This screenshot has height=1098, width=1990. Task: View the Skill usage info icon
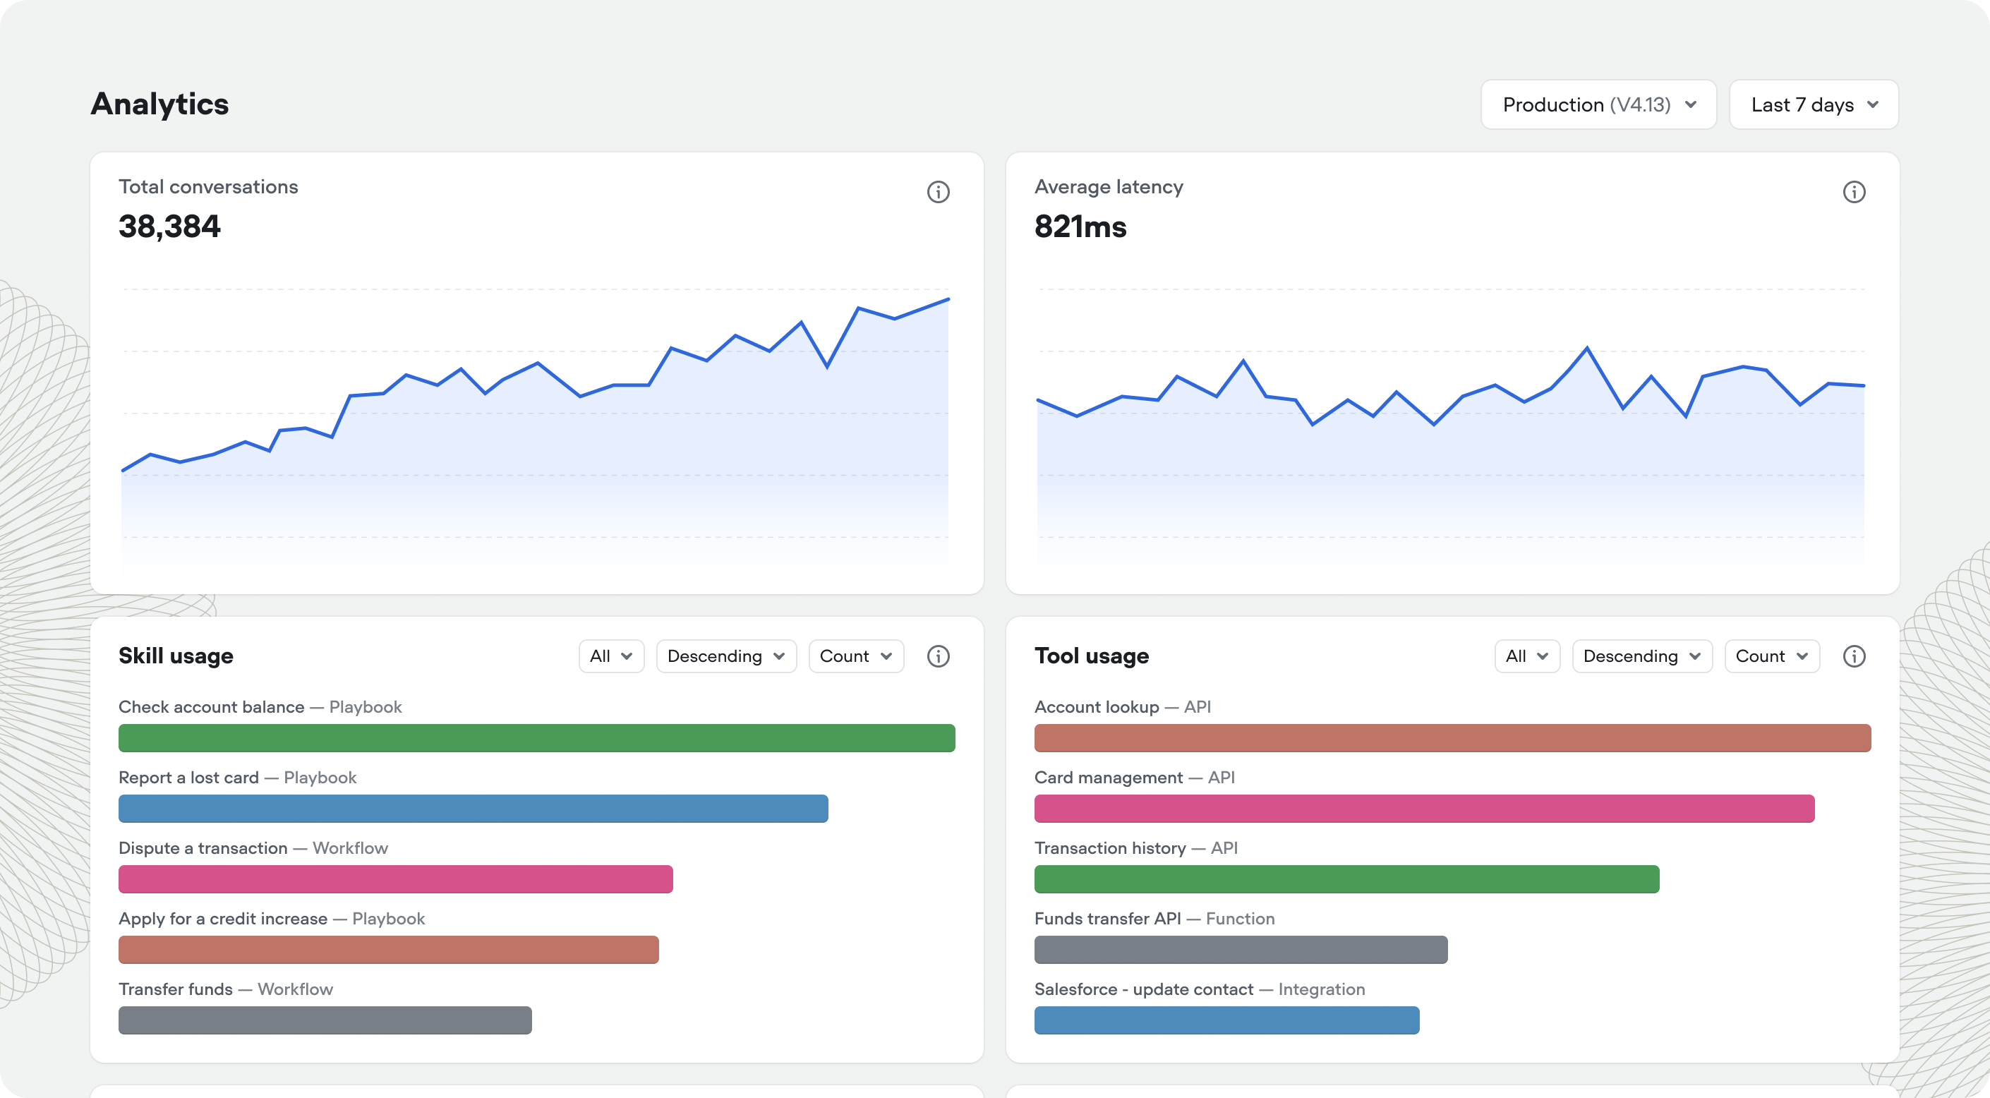coord(939,656)
